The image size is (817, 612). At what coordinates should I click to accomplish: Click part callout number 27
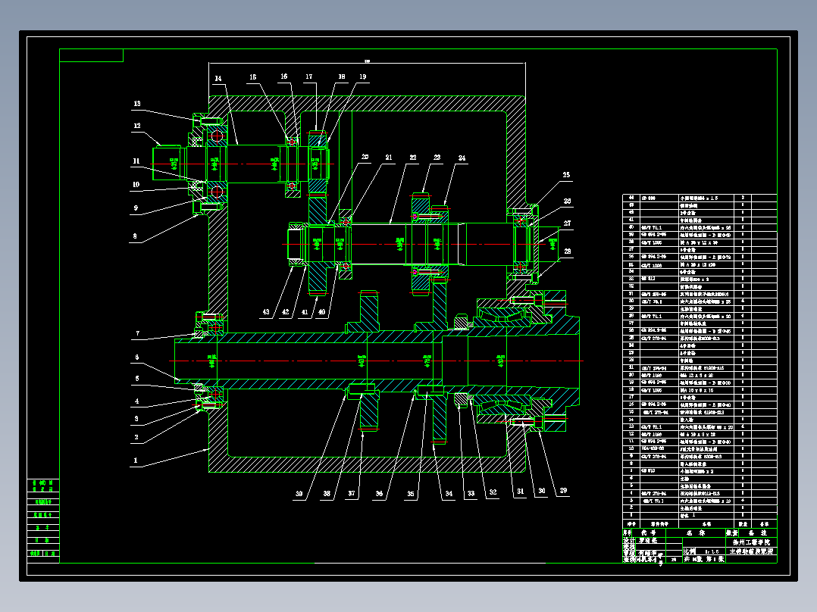coord(568,223)
